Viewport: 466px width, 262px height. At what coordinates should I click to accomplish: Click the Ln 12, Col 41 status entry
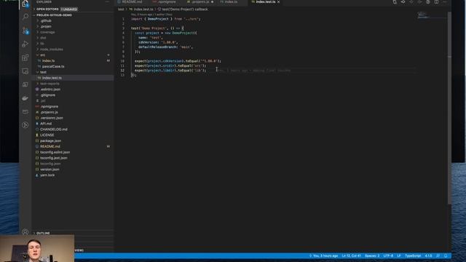pos(351,255)
